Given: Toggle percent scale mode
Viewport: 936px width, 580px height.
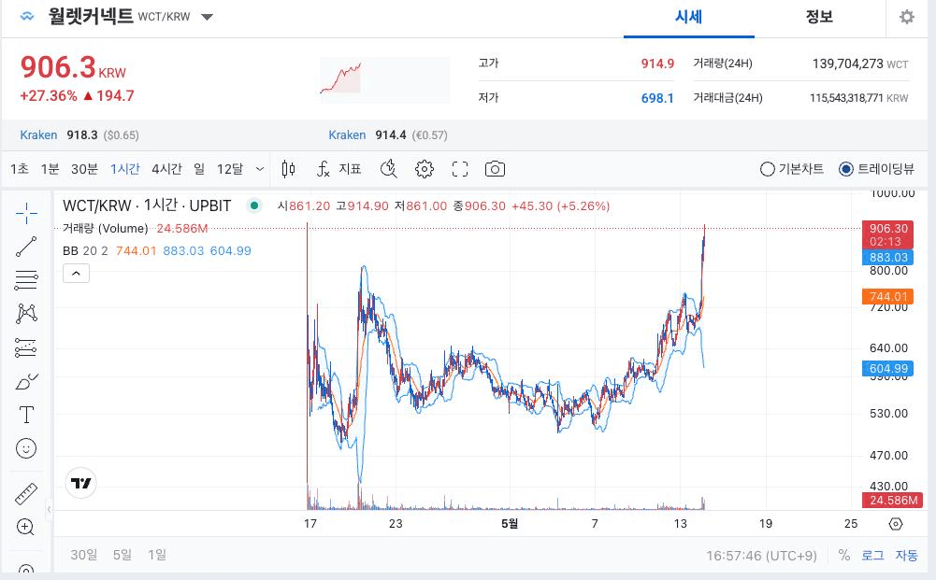Looking at the screenshot, I should tap(843, 556).
